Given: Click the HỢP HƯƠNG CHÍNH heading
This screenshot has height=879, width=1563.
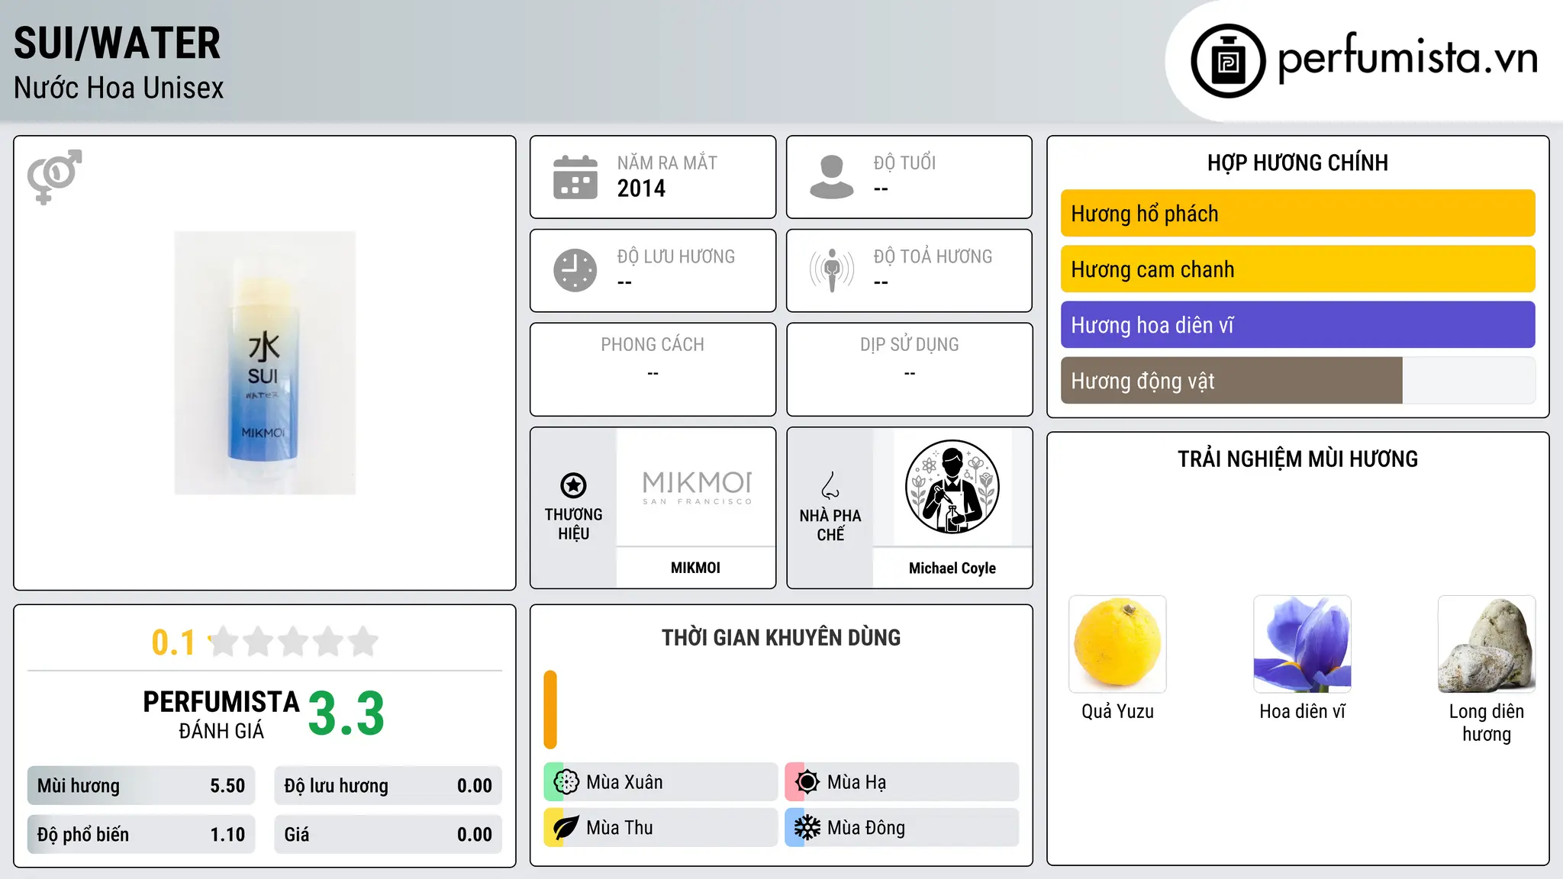Looking at the screenshot, I should tap(1297, 163).
